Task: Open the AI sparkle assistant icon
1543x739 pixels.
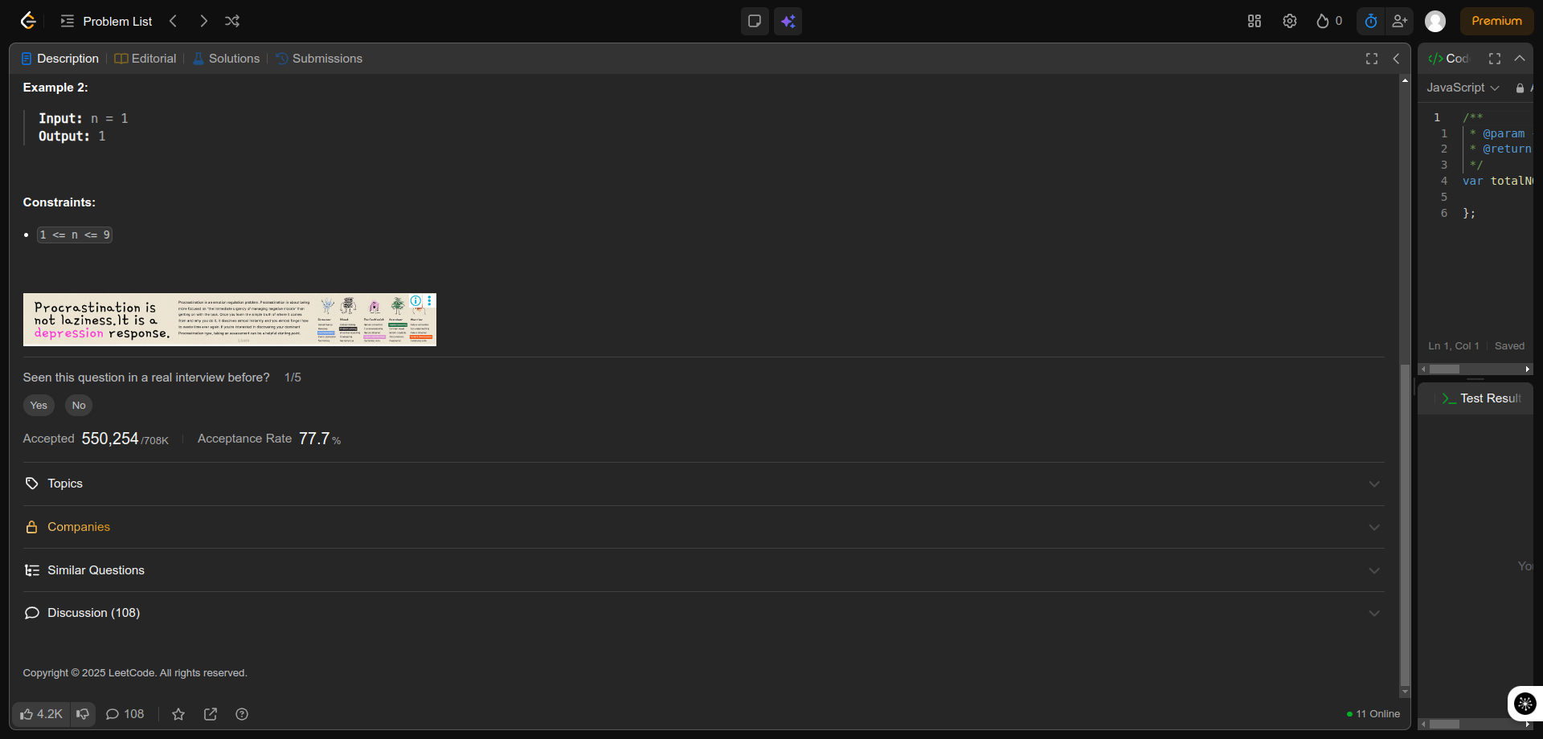Action: [x=788, y=21]
